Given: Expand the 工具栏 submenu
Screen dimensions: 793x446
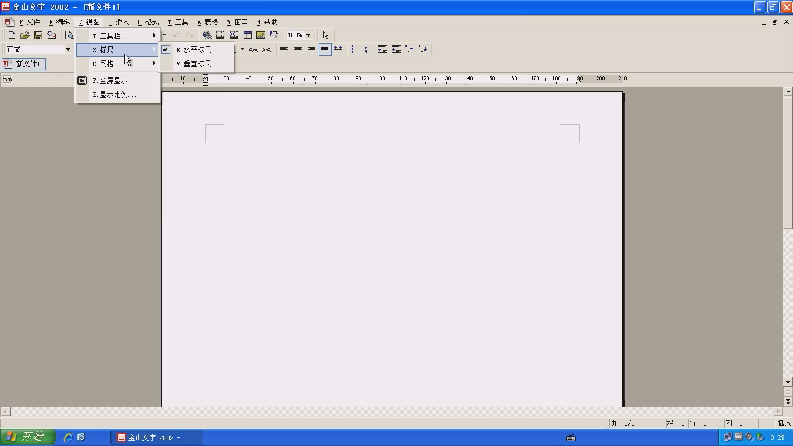Looking at the screenshot, I should click(118, 36).
